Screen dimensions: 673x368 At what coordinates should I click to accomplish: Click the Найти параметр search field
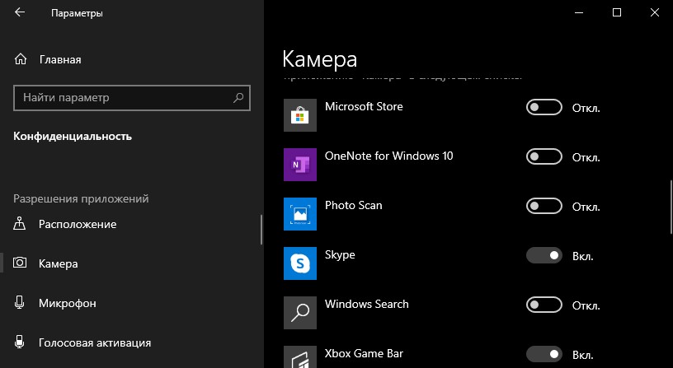click(124, 98)
